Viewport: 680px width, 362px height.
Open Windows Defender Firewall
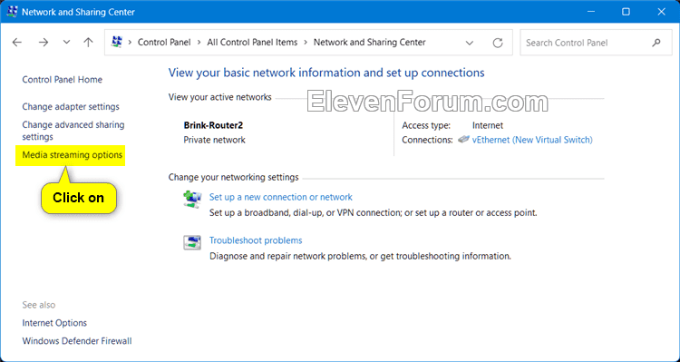pos(77,341)
